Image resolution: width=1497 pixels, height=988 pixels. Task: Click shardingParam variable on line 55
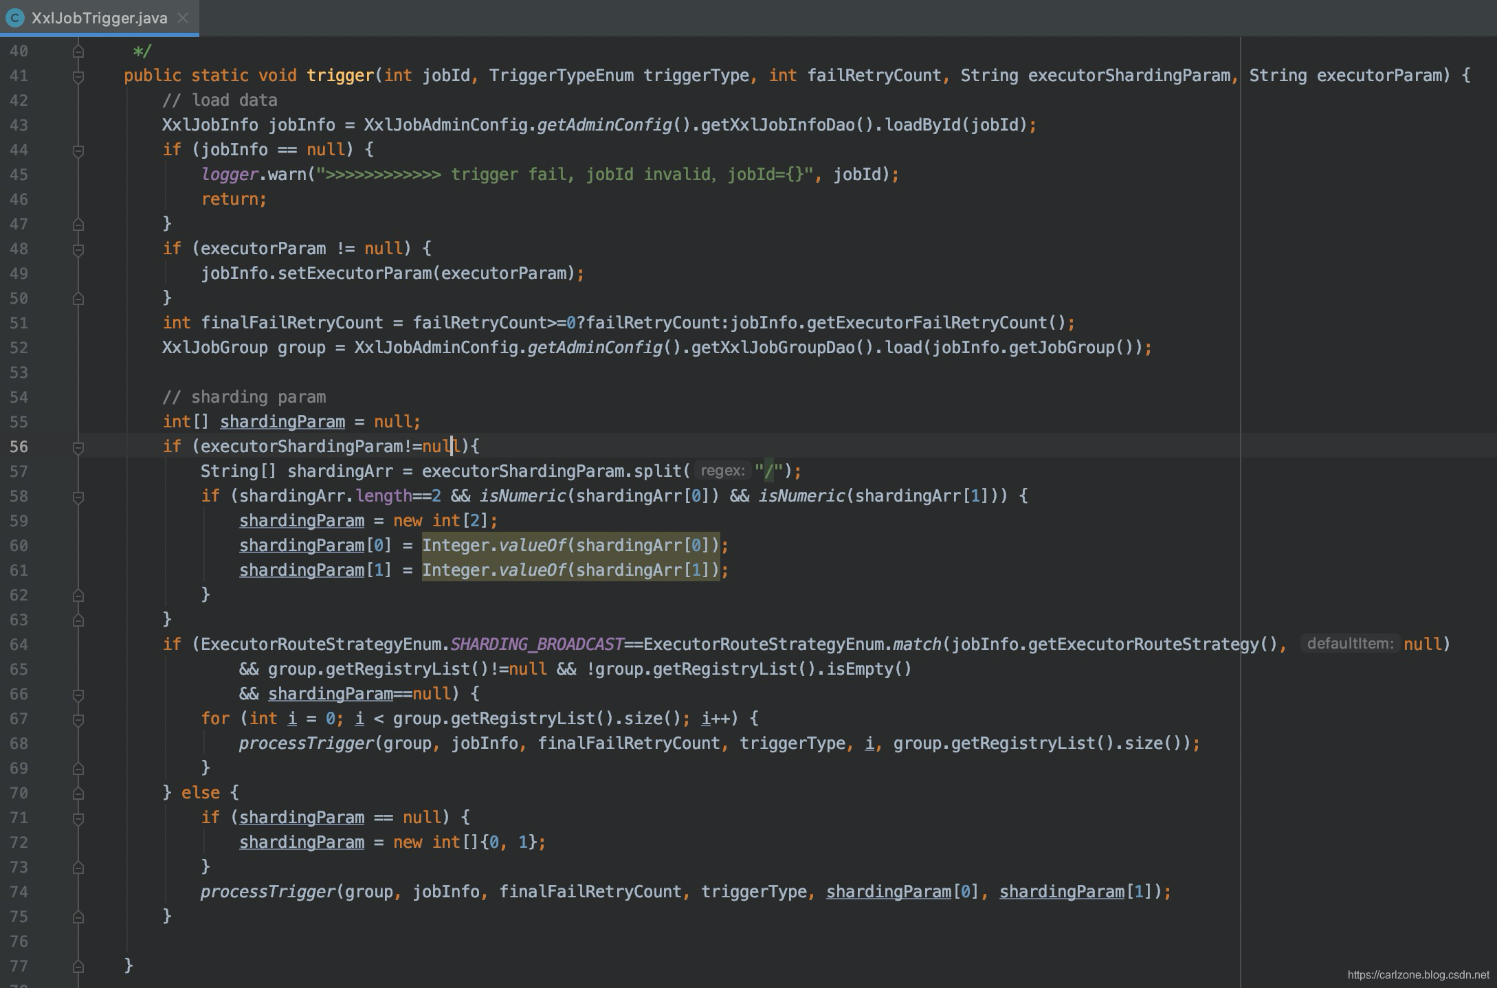coord(282,422)
